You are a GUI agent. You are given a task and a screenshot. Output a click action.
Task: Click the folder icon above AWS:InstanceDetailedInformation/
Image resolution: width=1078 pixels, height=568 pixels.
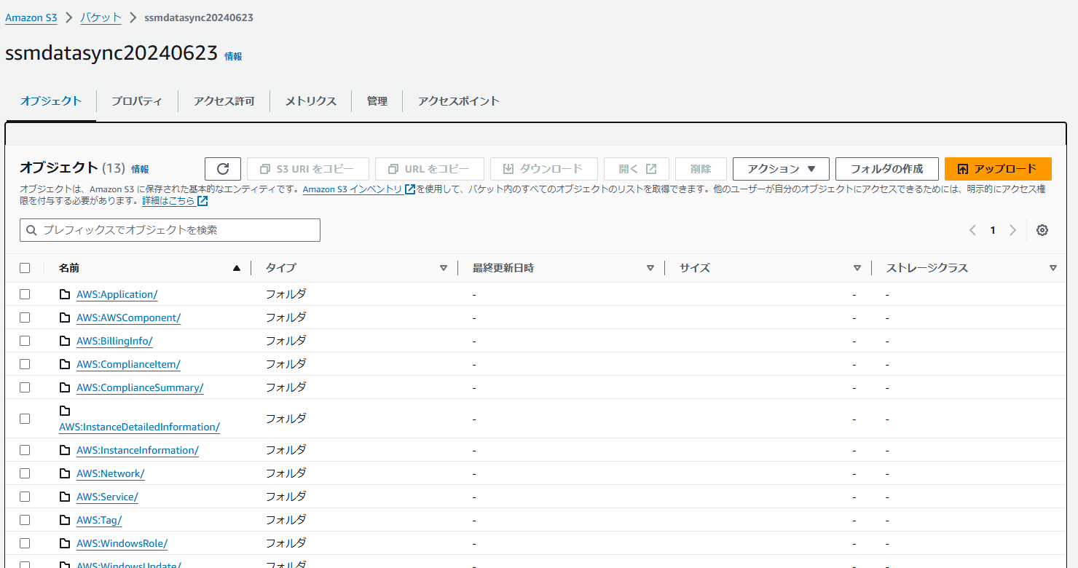(x=65, y=411)
